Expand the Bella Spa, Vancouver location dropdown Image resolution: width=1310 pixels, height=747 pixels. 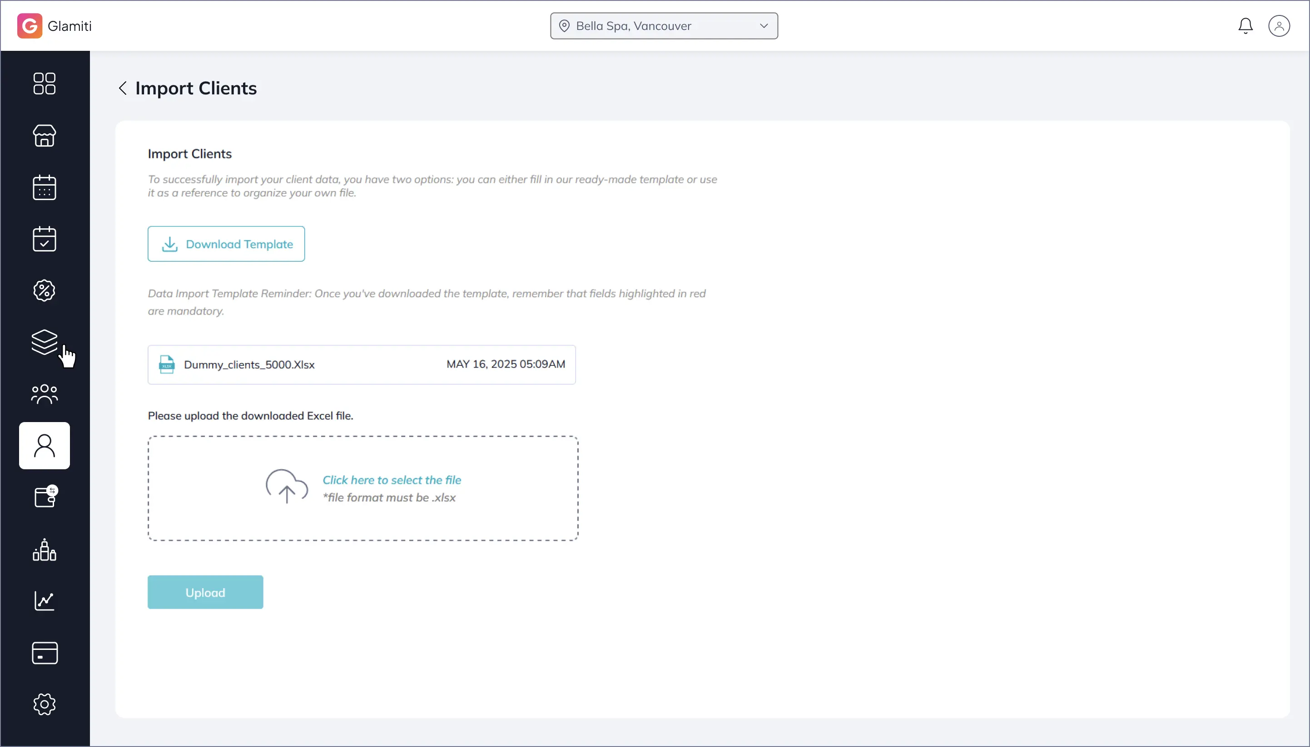pos(664,26)
